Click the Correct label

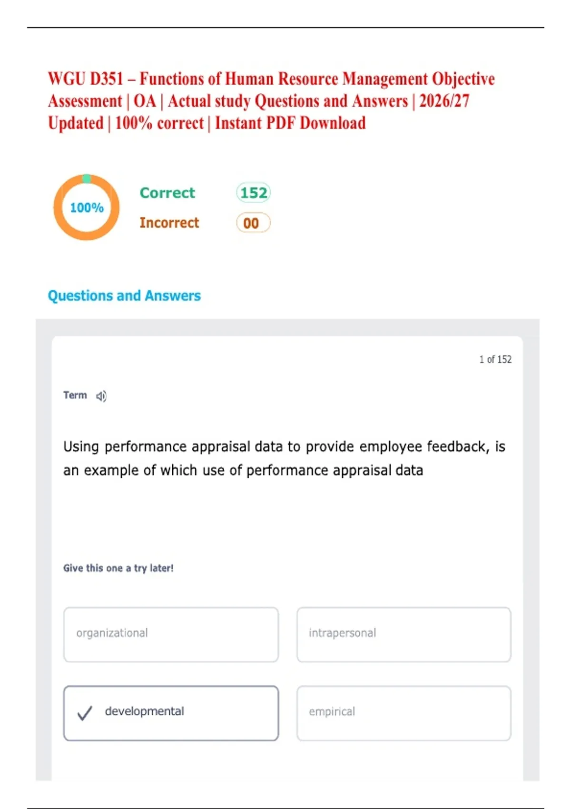coord(167,193)
